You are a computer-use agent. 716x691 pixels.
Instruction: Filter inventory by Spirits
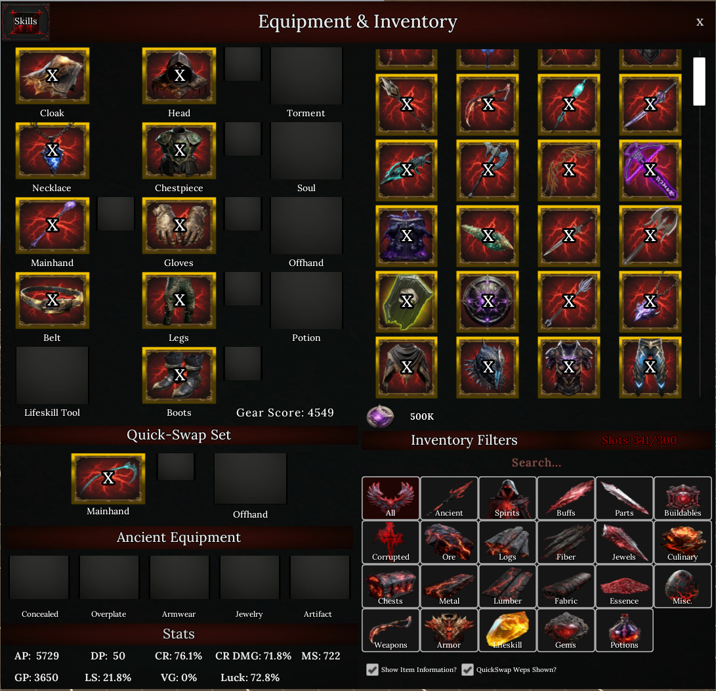[x=507, y=498]
